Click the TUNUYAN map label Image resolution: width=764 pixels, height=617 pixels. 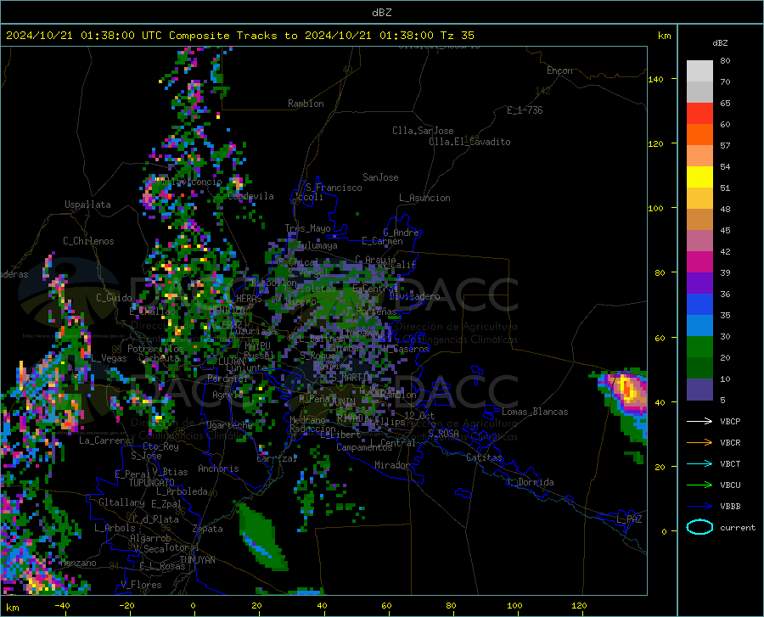pyautogui.click(x=197, y=559)
